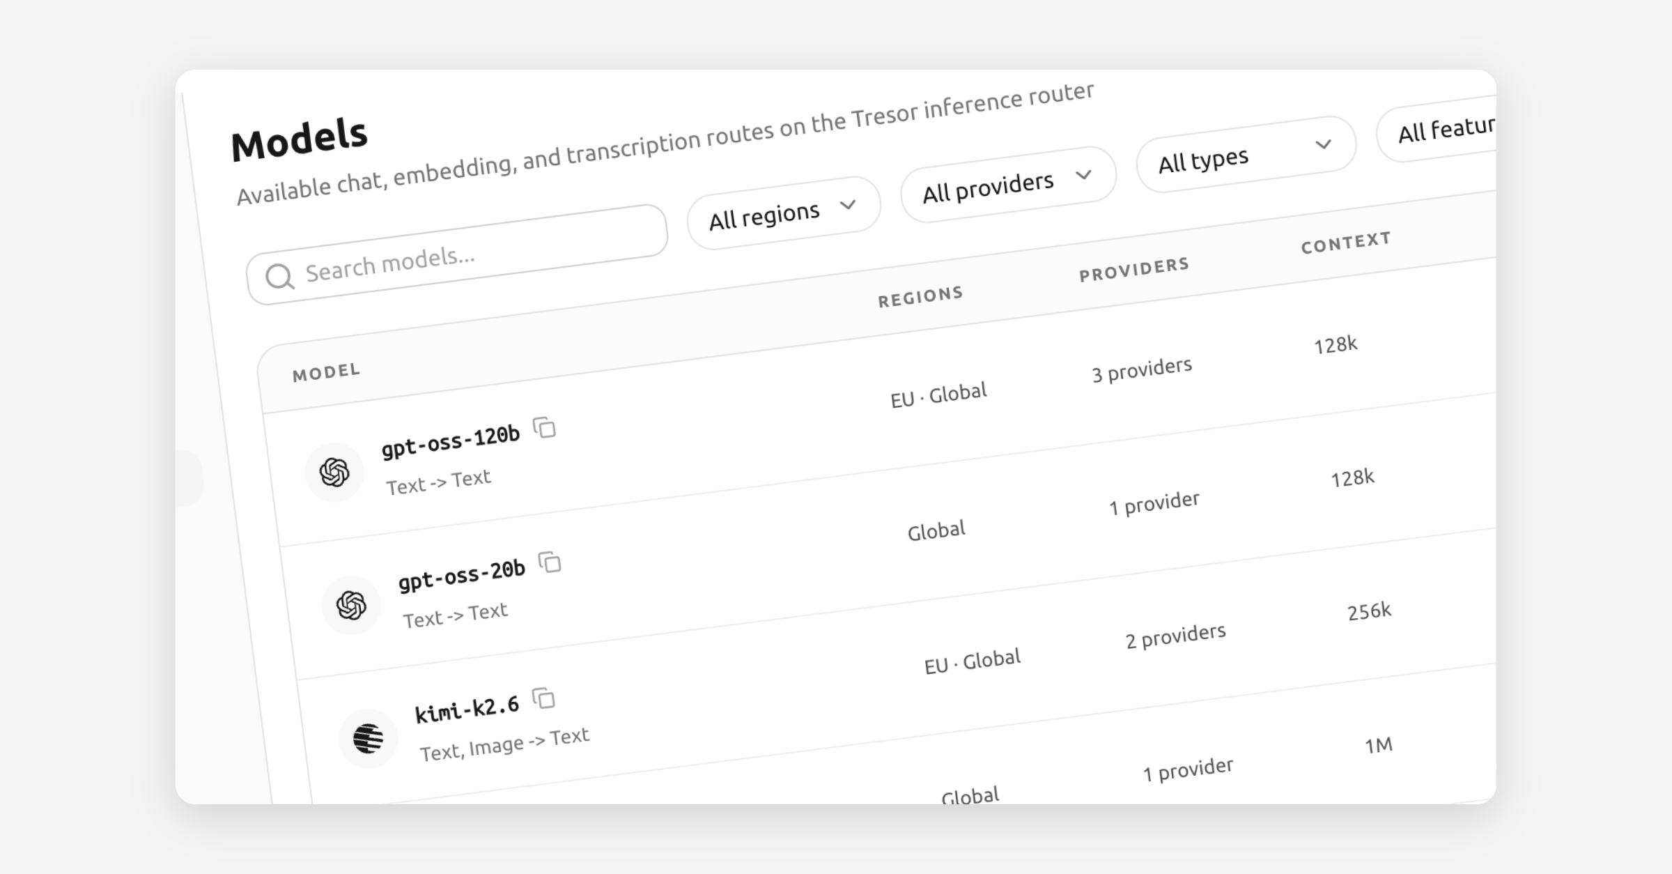
Task: Open the All providers dropdown
Action: (x=1008, y=184)
